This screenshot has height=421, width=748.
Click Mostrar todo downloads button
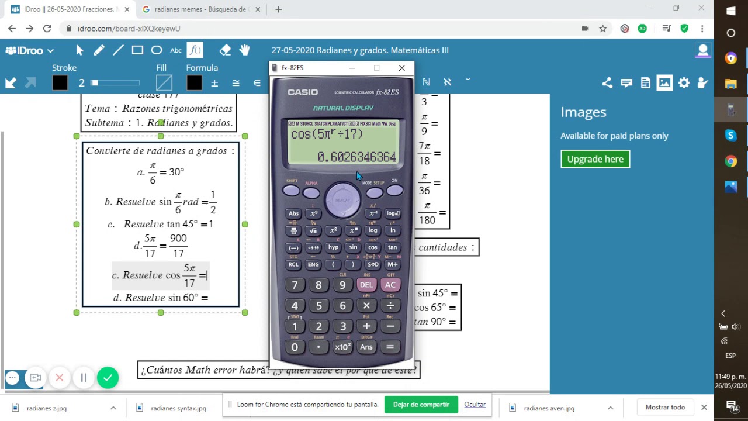[665, 408]
